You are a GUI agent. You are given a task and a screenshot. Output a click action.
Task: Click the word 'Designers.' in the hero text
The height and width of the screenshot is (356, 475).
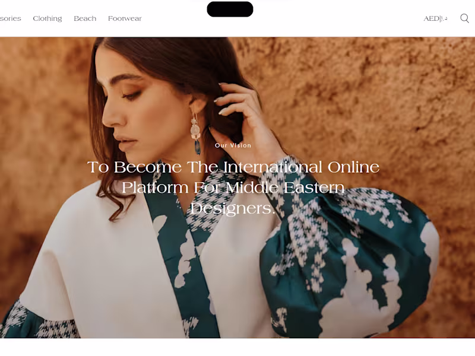pyautogui.click(x=233, y=208)
